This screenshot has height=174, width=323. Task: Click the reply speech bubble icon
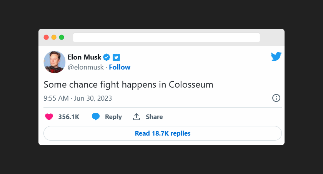(x=96, y=117)
